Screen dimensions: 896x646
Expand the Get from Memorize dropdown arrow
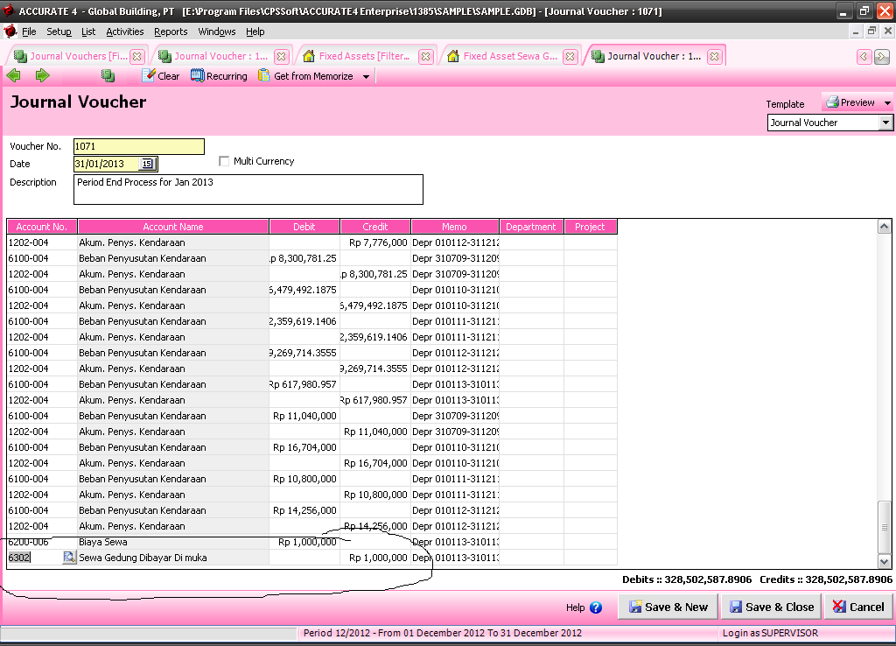coord(366,77)
